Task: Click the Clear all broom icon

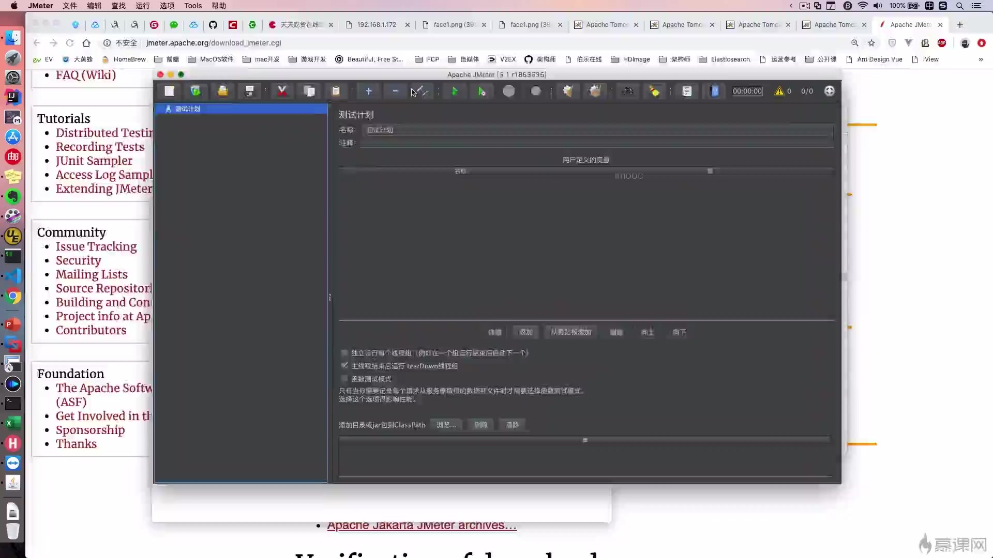Action: (595, 91)
